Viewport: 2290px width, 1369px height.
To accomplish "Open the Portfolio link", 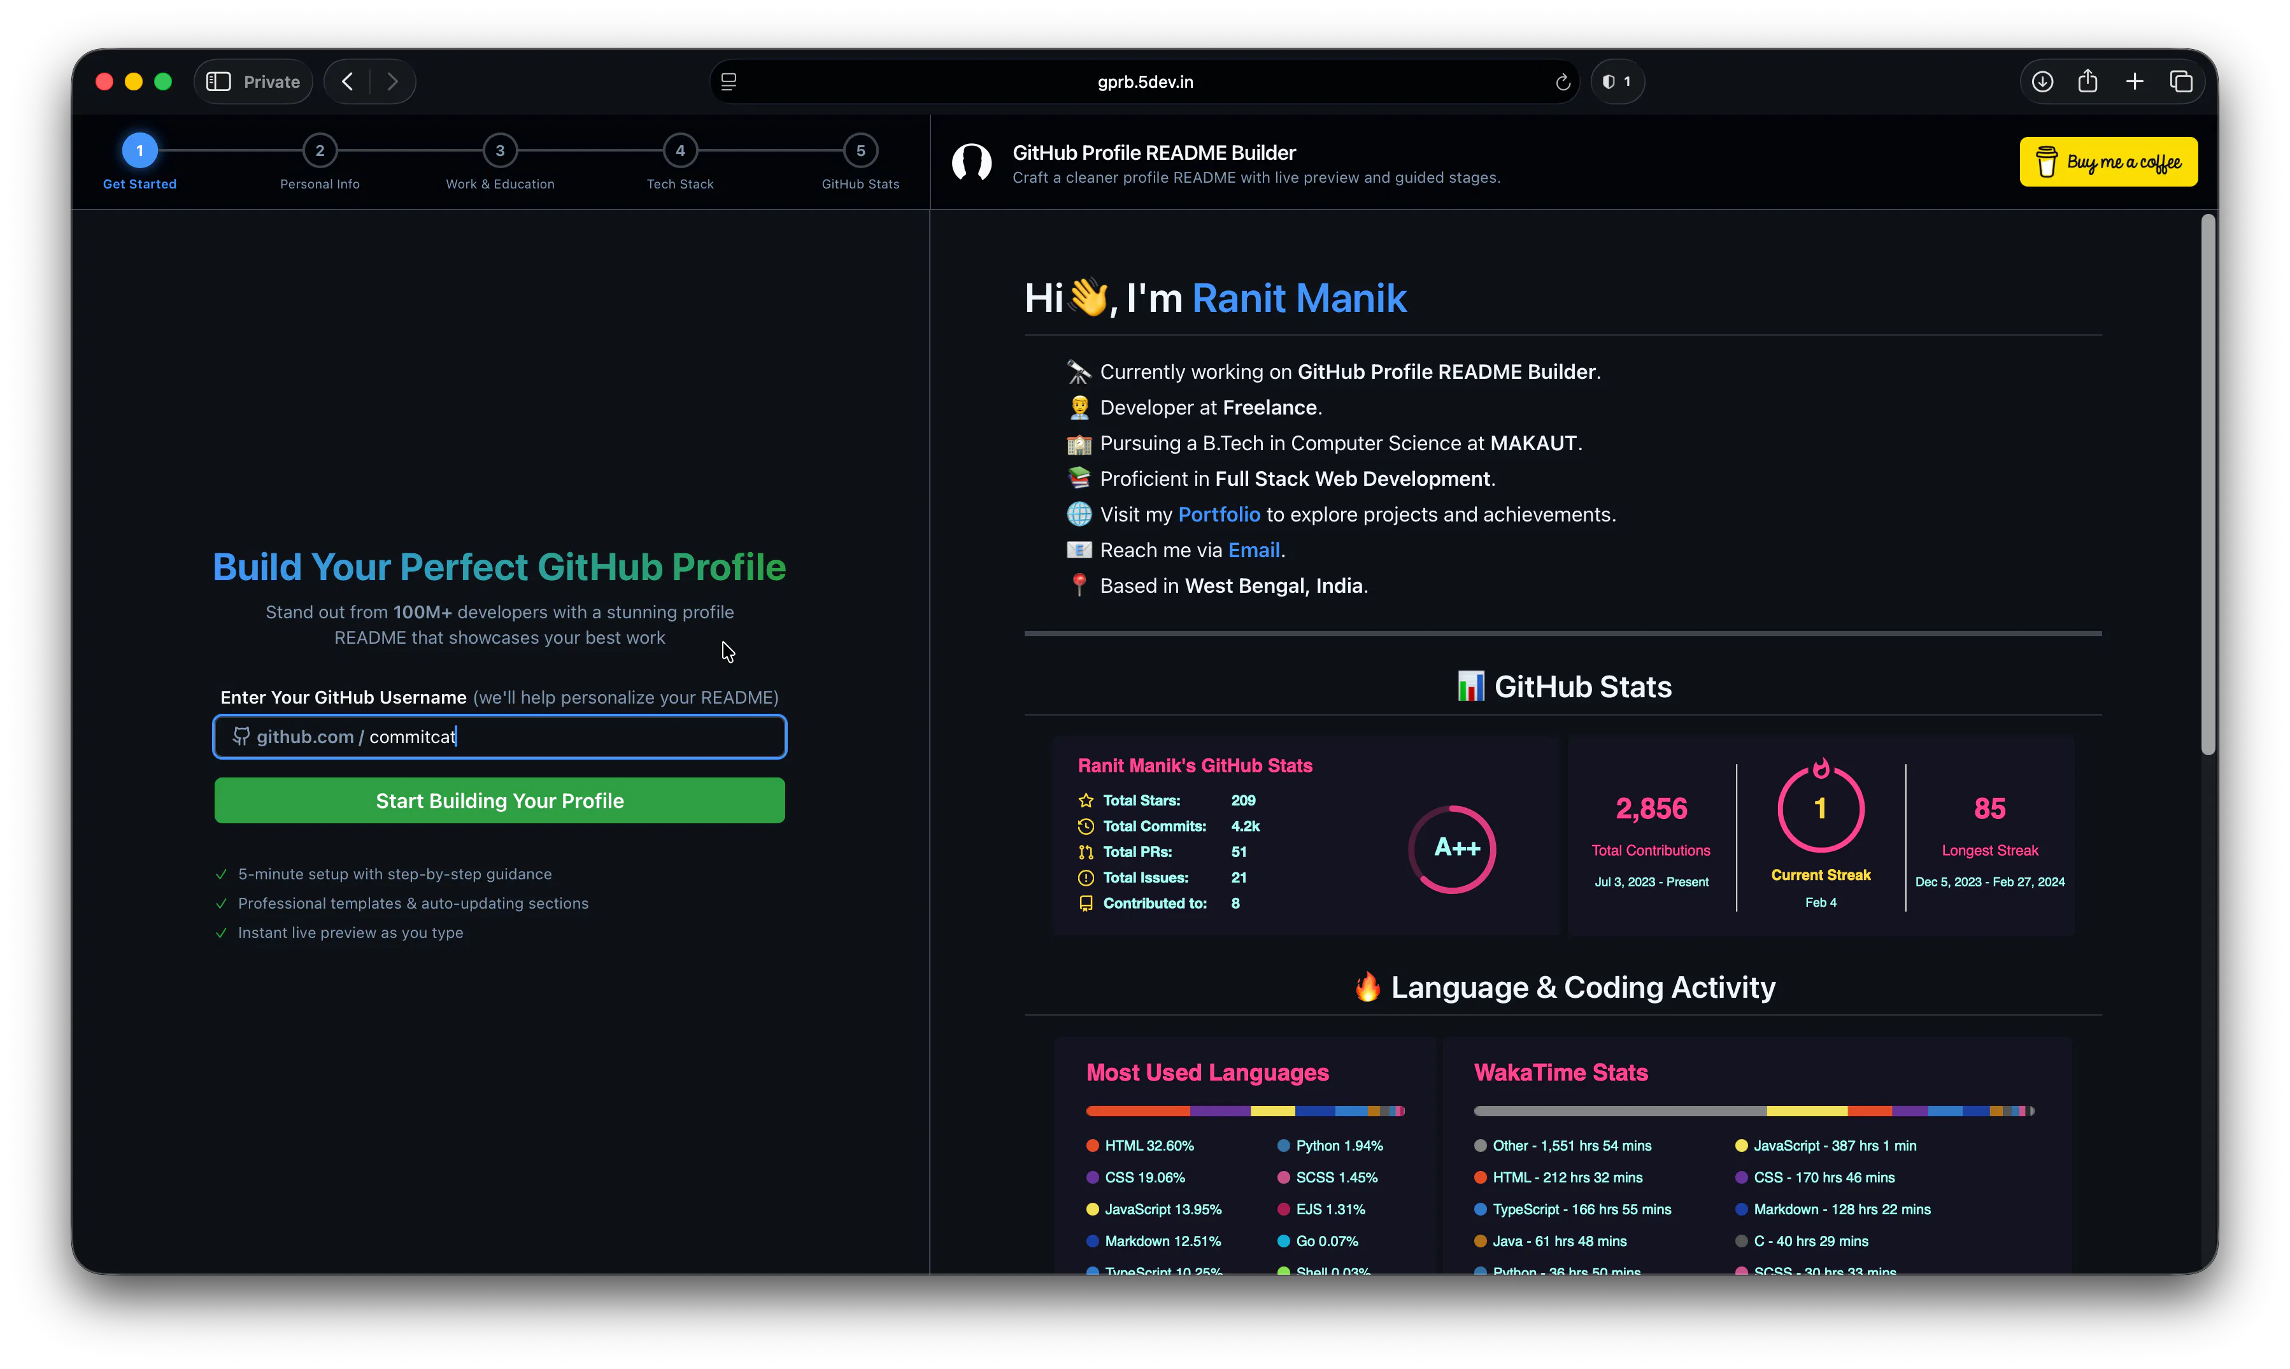I will click(x=1219, y=514).
